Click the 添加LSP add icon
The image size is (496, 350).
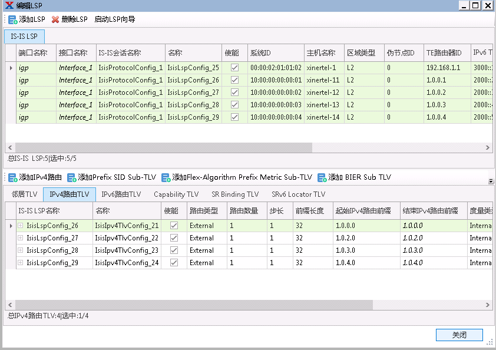[x=12, y=19]
